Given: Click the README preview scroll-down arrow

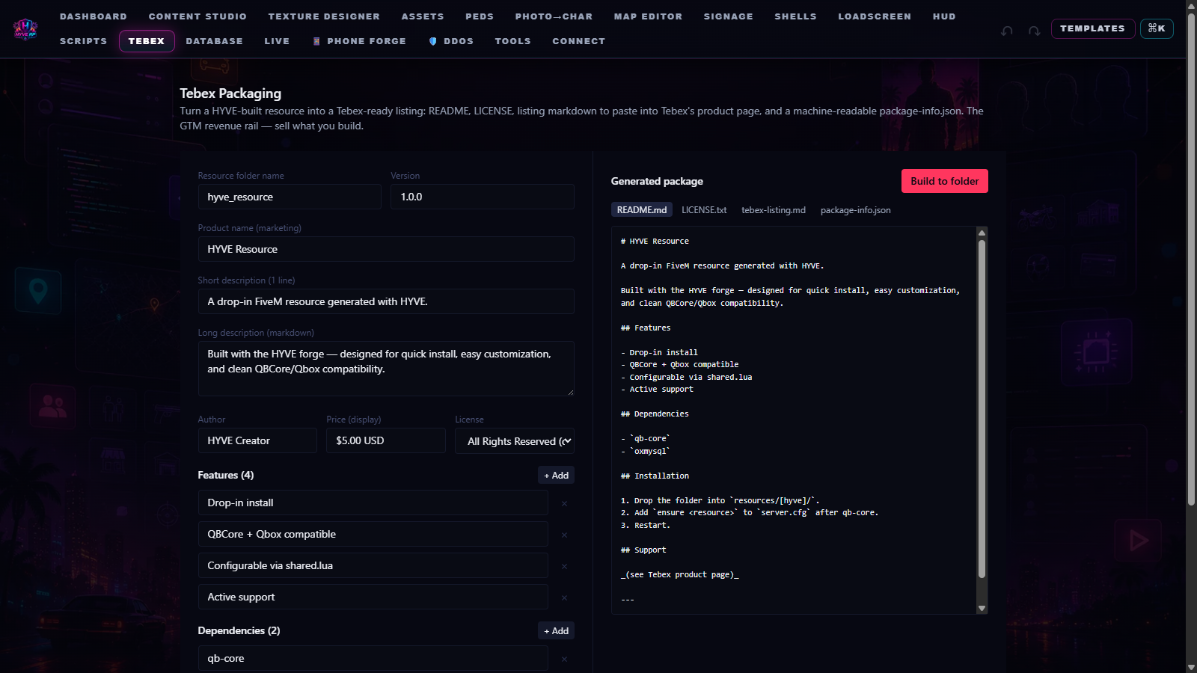Looking at the screenshot, I should [x=982, y=608].
